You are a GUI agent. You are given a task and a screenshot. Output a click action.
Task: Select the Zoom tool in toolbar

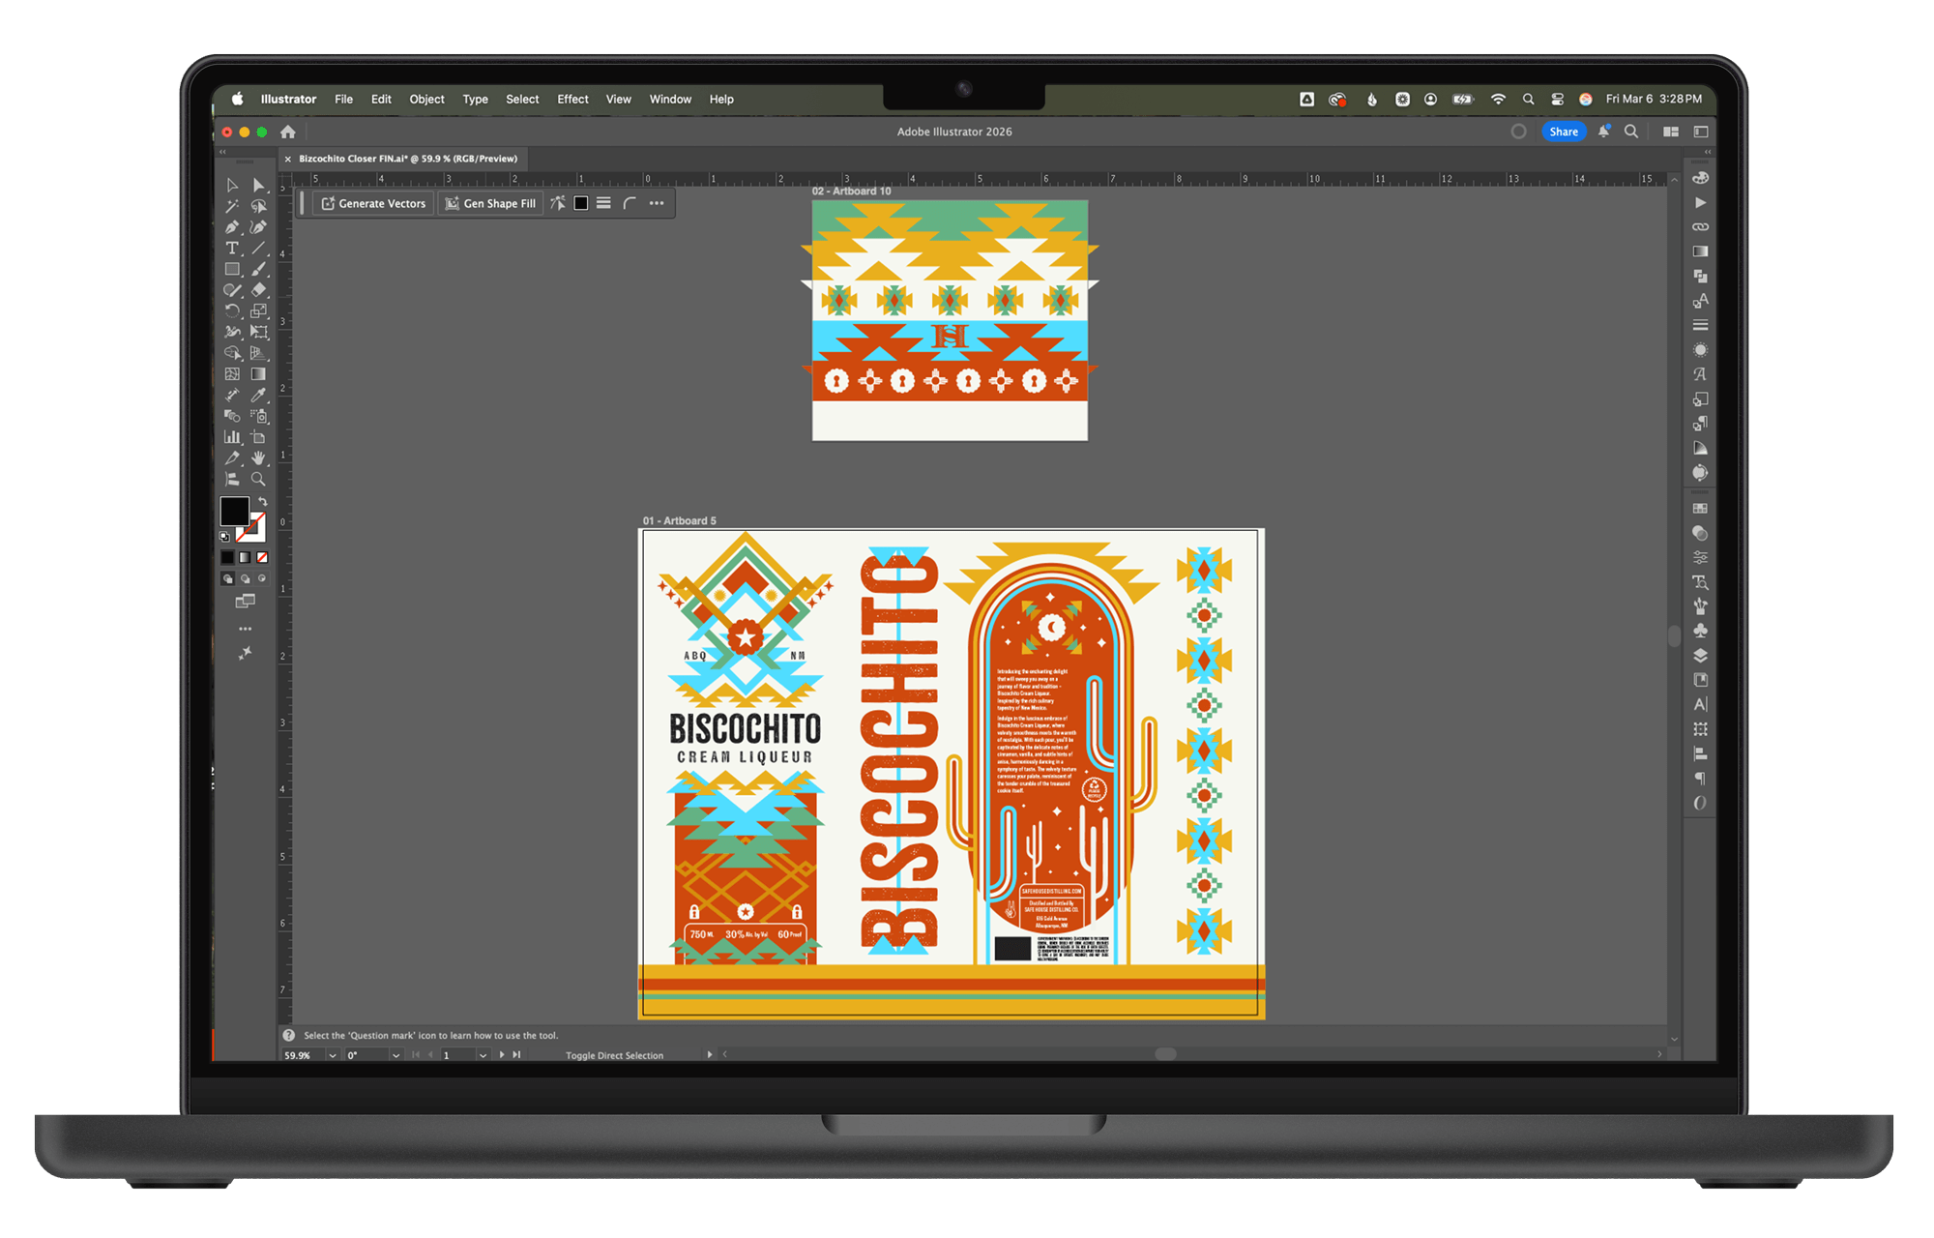[258, 479]
